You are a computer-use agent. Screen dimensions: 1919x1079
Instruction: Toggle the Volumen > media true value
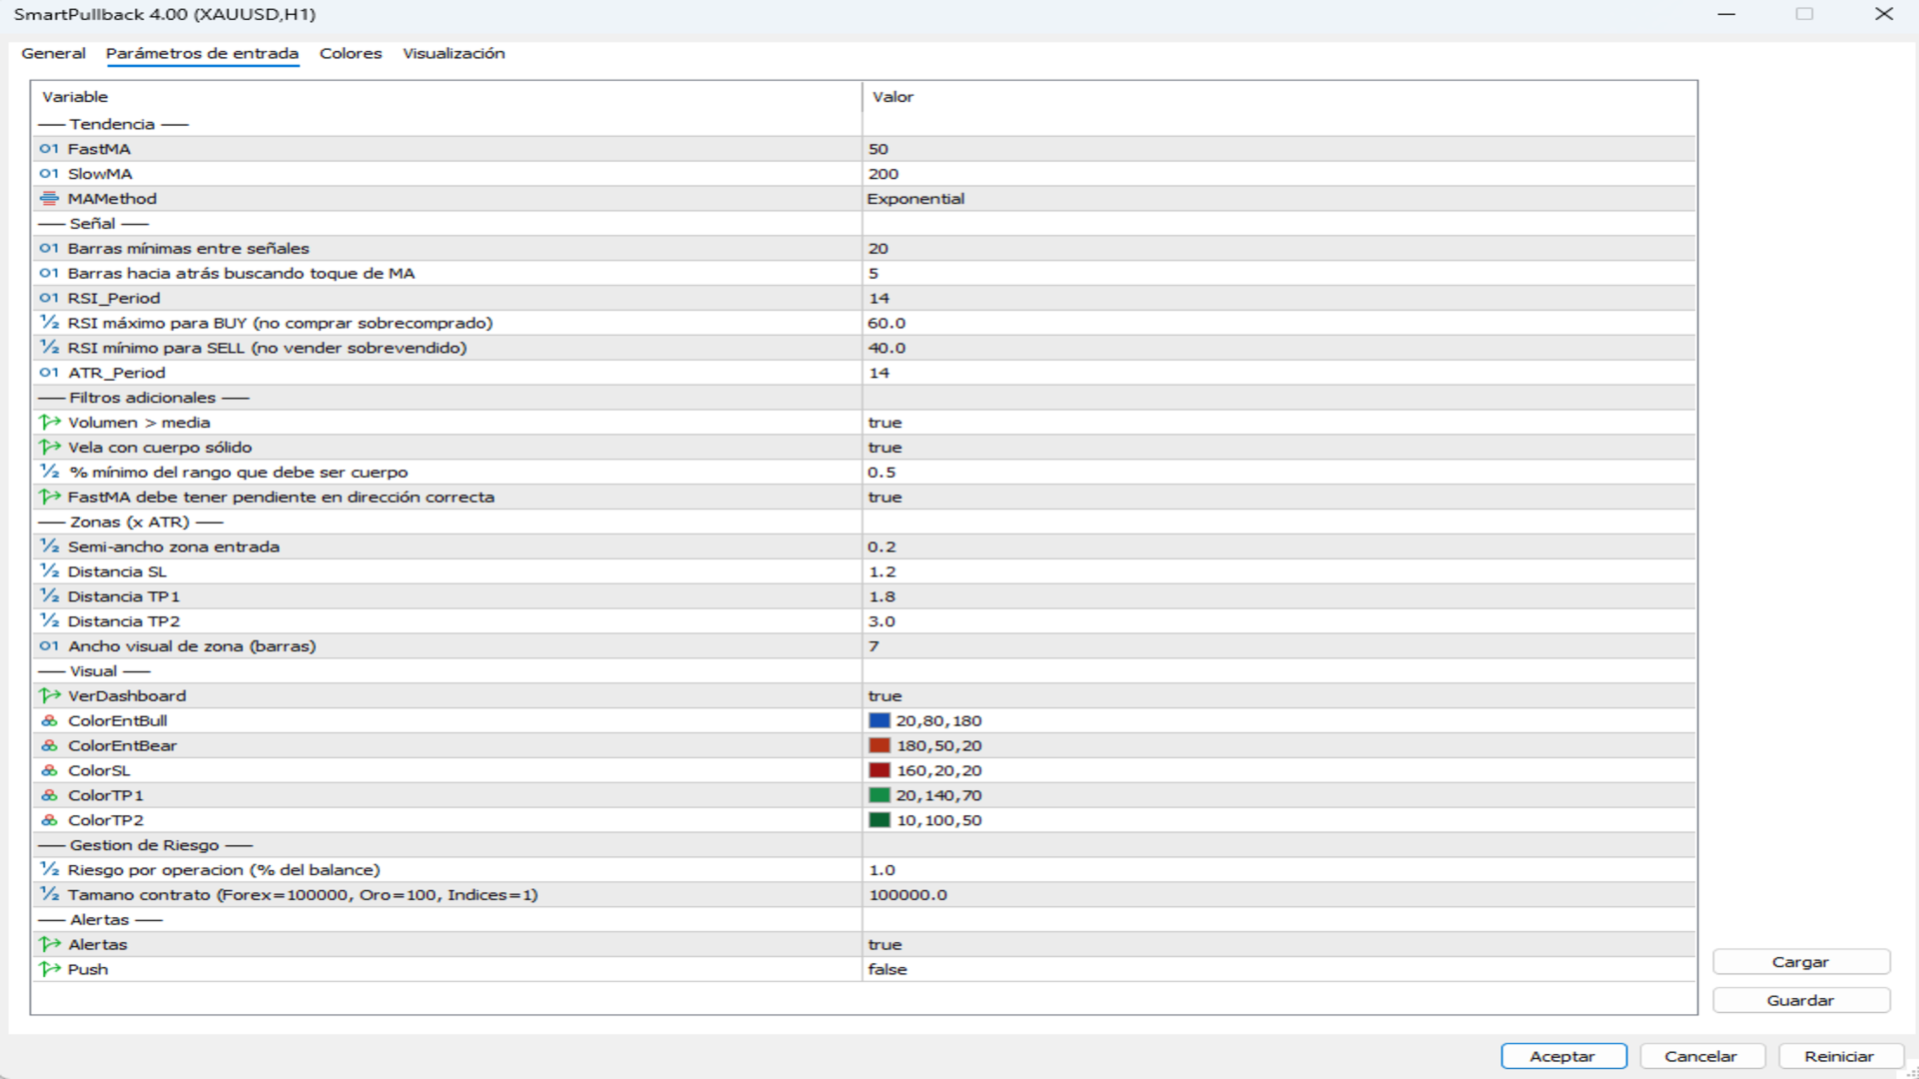(885, 423)
